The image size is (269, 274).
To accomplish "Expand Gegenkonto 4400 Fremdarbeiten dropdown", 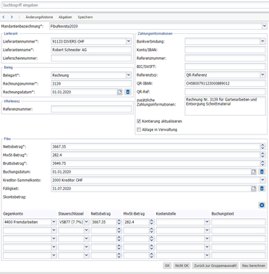I will [x=54, y=222].
